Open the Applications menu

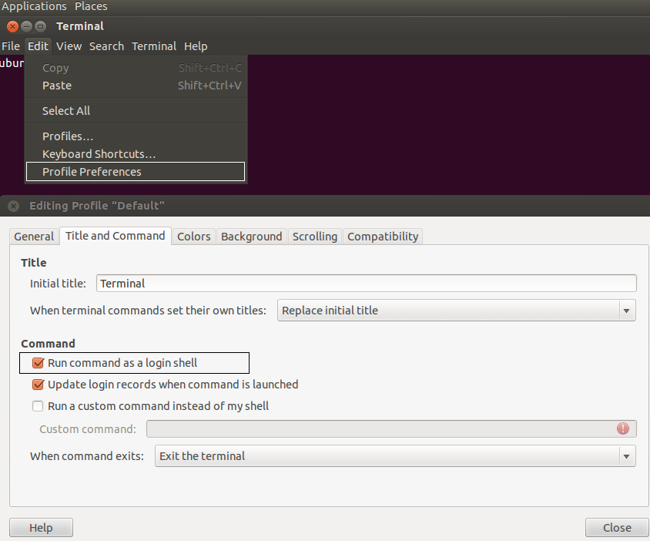[x=34, y=6]
